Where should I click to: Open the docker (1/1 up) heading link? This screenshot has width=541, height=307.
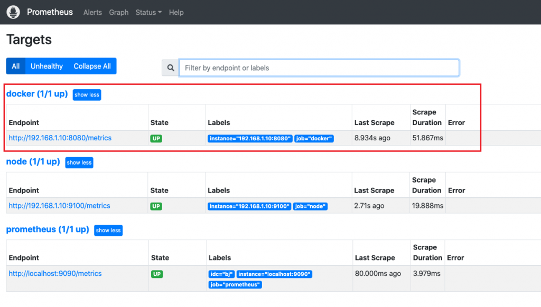point(37,94)
